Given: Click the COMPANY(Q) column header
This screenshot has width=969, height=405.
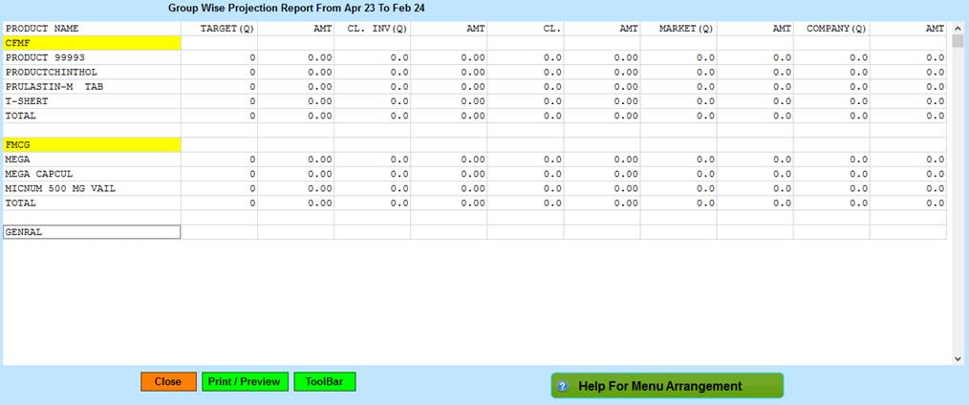Looking at the screenshot, I should 836,29.
